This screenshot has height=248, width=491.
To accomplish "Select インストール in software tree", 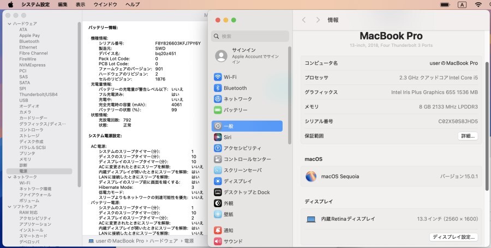I will point(31,230).
